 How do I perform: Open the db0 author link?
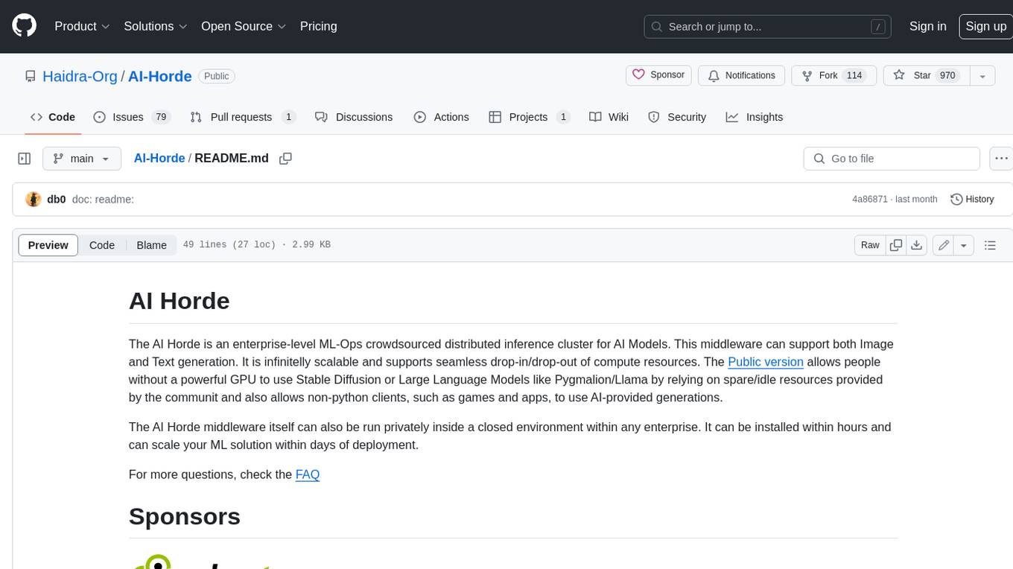pyautogui.click(x=57, y=199)
